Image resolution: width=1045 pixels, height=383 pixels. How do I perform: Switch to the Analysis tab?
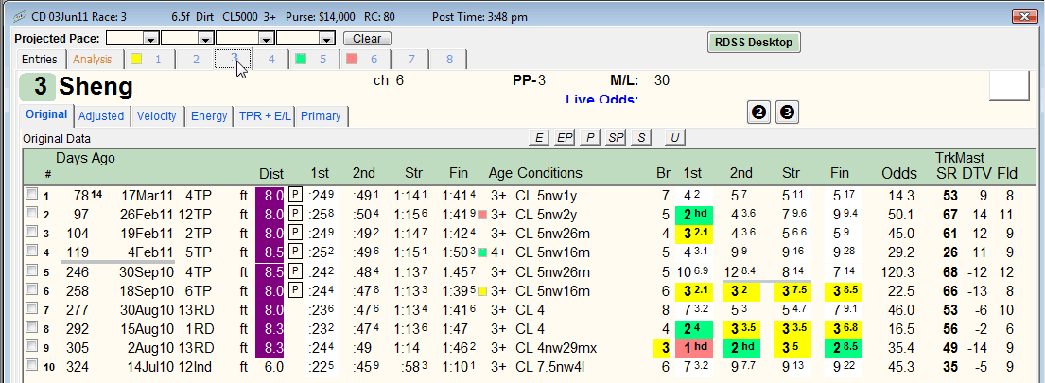(x=92, y=60)
